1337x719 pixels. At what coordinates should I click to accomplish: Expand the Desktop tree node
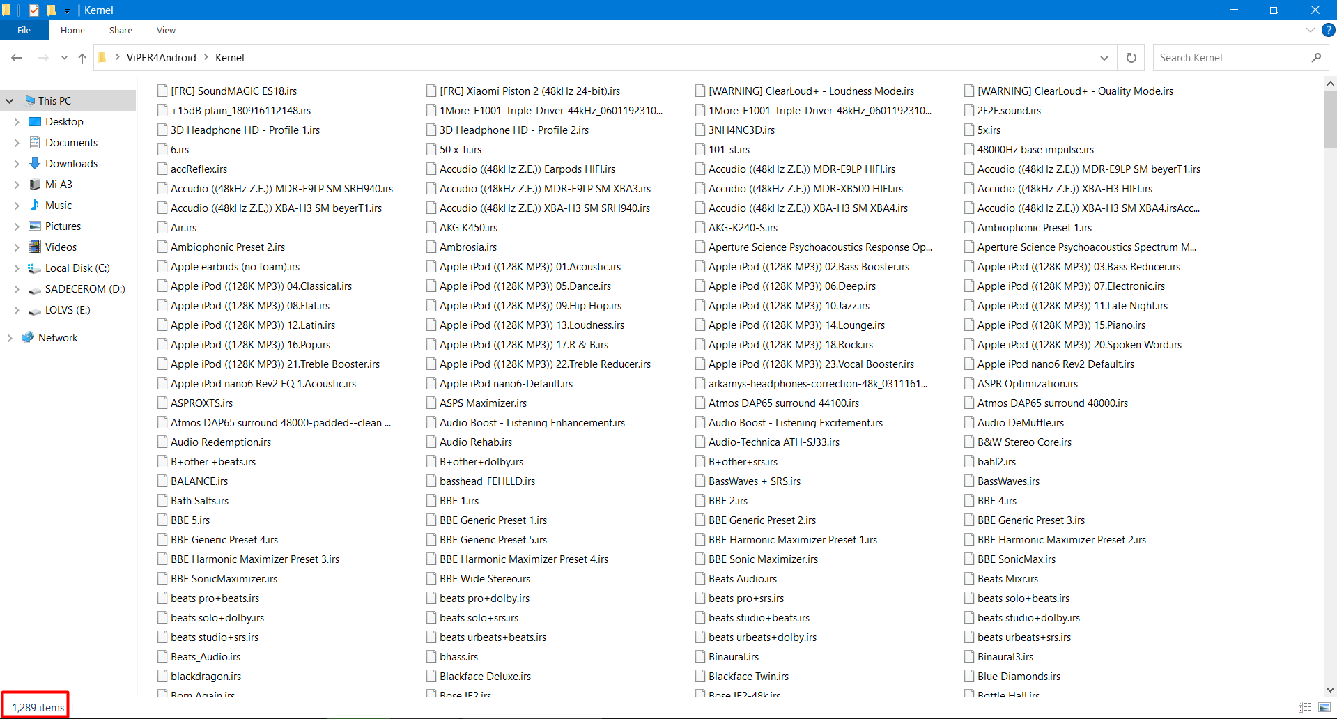pyautogui.click(x=17, y=121)
